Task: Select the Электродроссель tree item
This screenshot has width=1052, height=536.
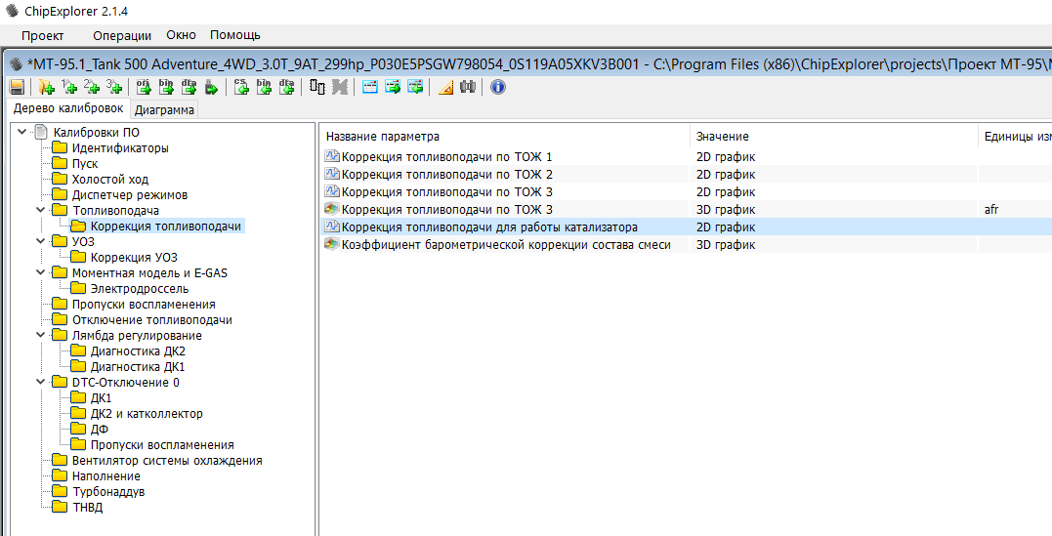Action: (140, 289)
